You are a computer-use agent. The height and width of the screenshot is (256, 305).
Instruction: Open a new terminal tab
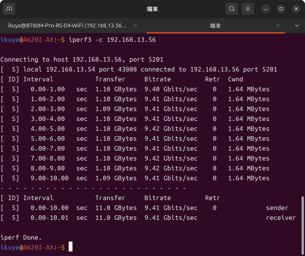click(9, 9)
